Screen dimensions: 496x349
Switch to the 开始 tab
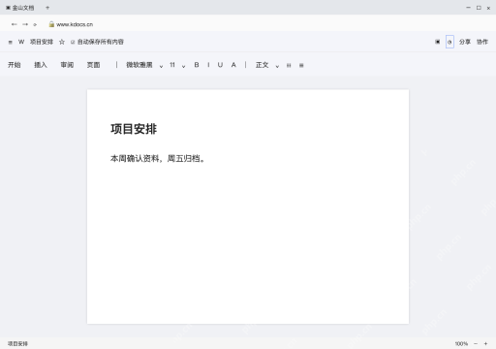[15, 65]
